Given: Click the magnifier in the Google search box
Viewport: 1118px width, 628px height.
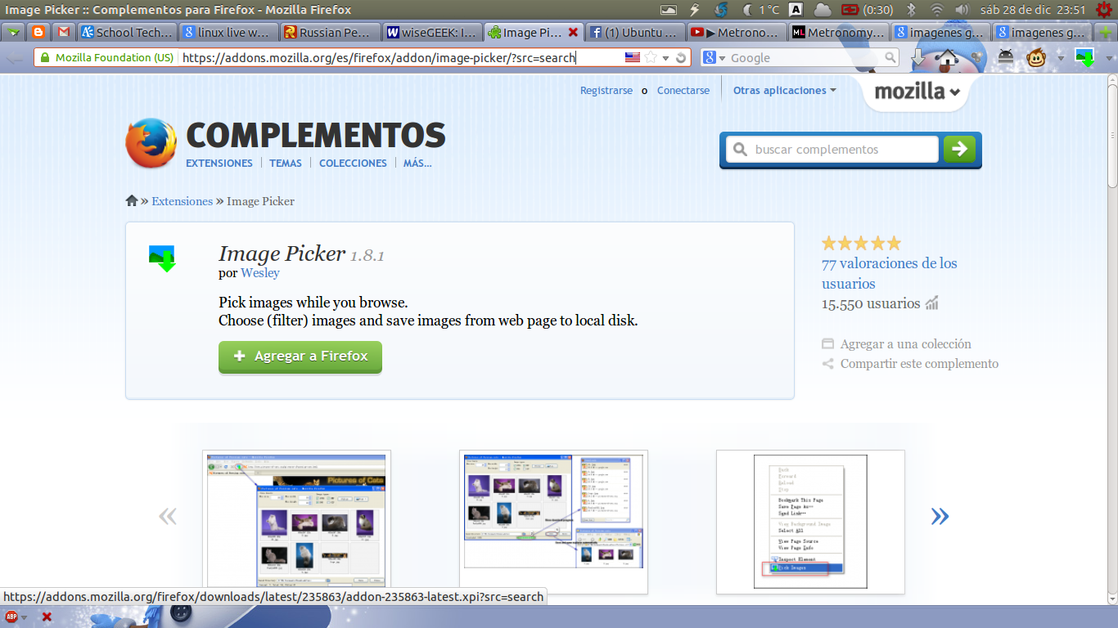Looking at the screenshot, I should [890, 58].
